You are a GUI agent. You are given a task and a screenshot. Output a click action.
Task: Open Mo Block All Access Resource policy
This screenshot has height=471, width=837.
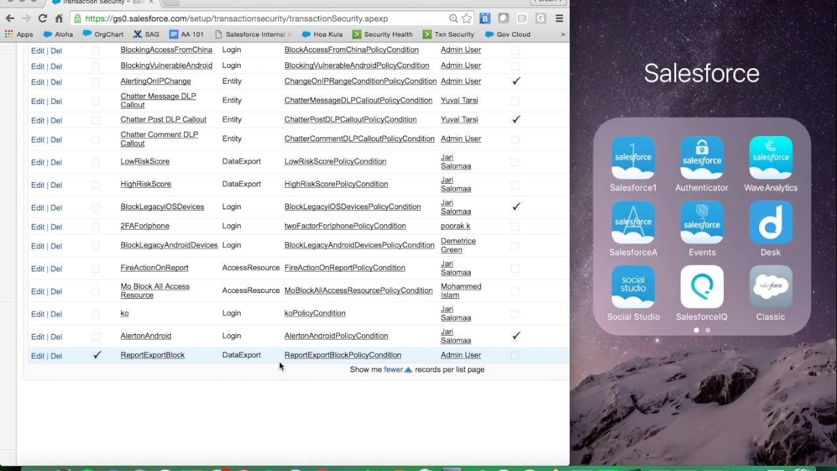(x=155, y=290)
